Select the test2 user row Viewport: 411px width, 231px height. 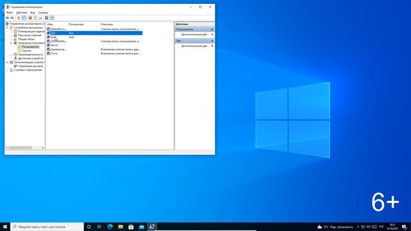[x=94, y=37]
